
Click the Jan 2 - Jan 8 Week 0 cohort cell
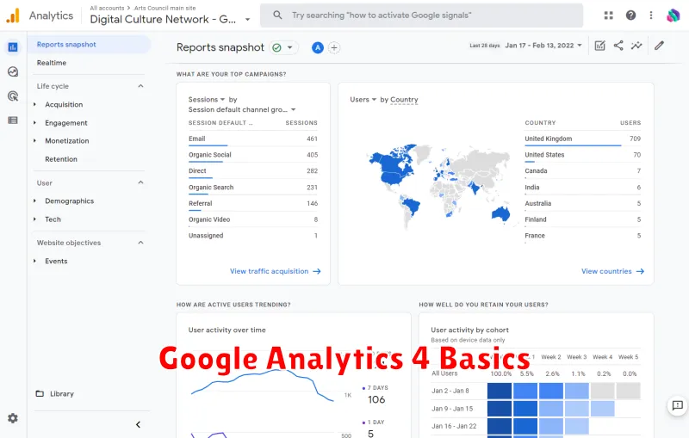pyautogui.click(x=500, y=391)
